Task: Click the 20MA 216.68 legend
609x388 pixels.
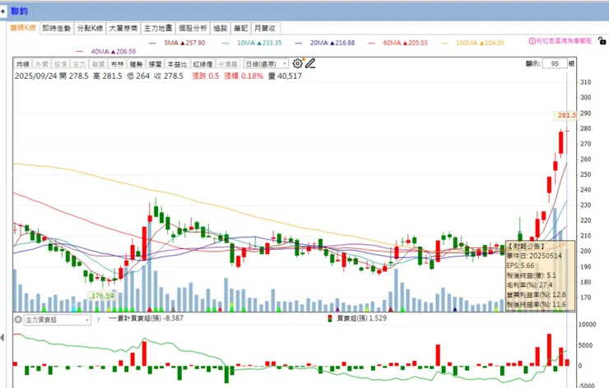Action: click(x=325, y=43)
